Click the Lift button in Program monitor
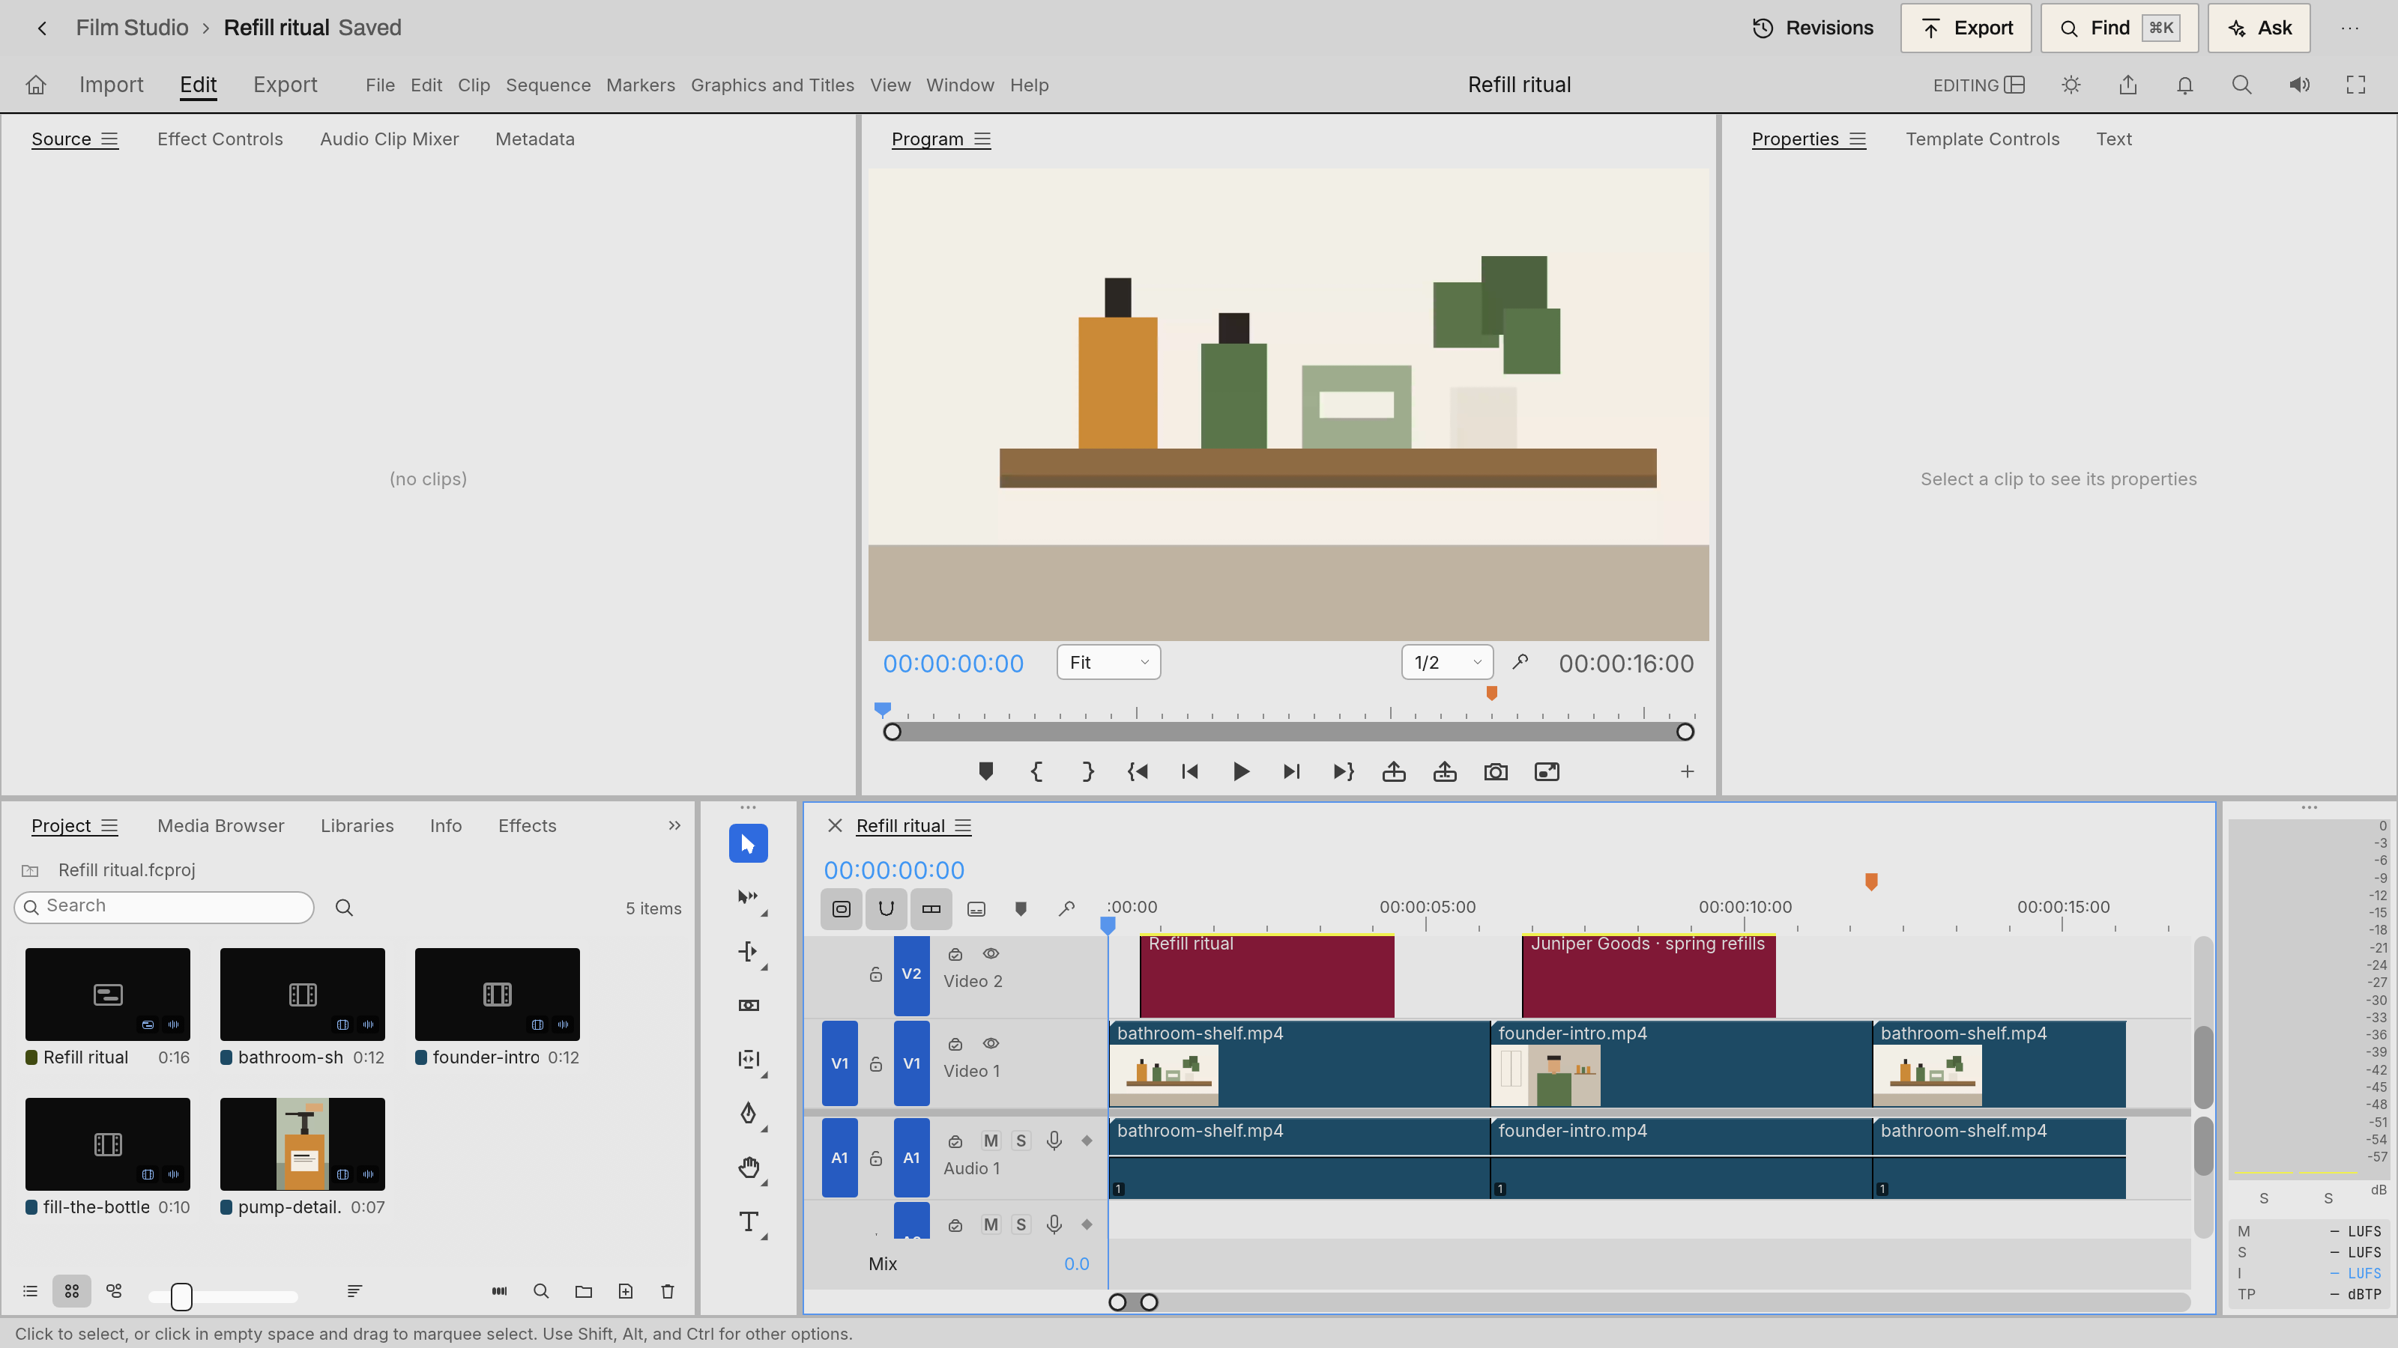 (x=1394, y=771)
